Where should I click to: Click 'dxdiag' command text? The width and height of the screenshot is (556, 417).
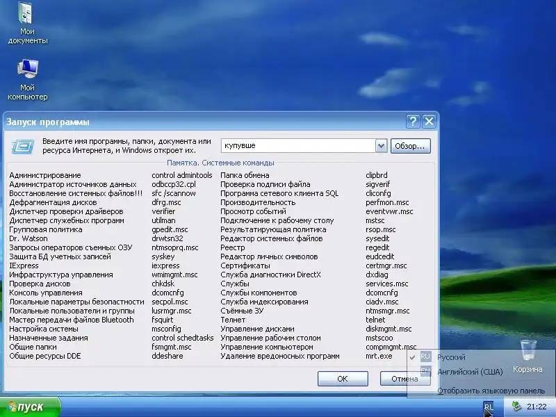point(377,275)
